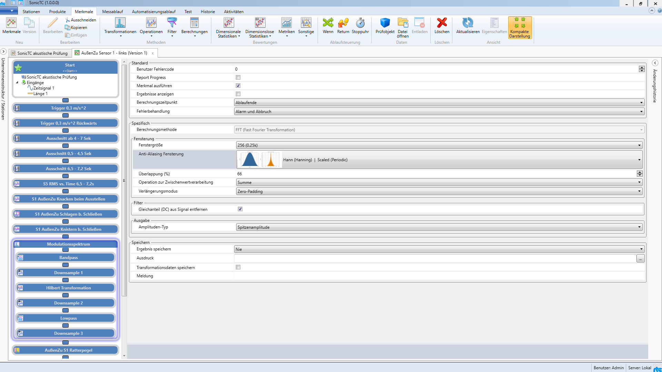Change the Verlängerungsmodus dropdown

point(640,191)
